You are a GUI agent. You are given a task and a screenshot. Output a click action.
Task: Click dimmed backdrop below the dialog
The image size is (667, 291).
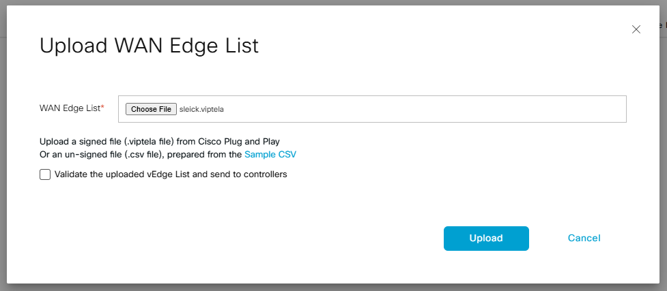point(333,288)
